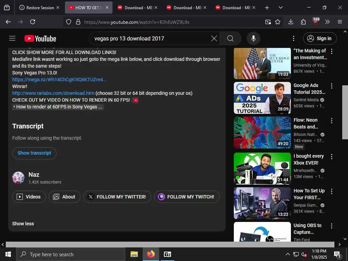Go back to previous page
Screen dimensions: 348x261
click(x=8, y=22)
